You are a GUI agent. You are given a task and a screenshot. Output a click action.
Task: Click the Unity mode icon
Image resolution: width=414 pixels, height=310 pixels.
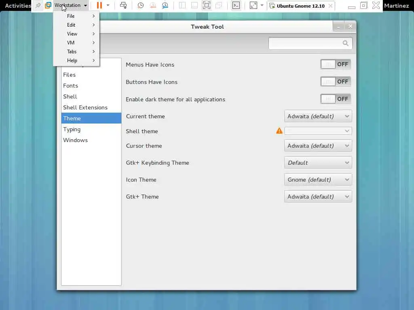pyautogui.click(x=219, y=5)
